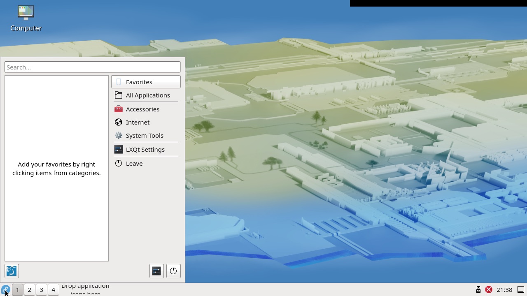Switch to desktop 3 in the pager
Viewport: 527px width, 296px height.
click(x=41, y=290)
